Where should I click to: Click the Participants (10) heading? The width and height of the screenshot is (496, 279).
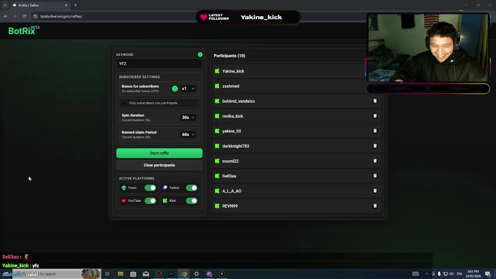[229, 56]
